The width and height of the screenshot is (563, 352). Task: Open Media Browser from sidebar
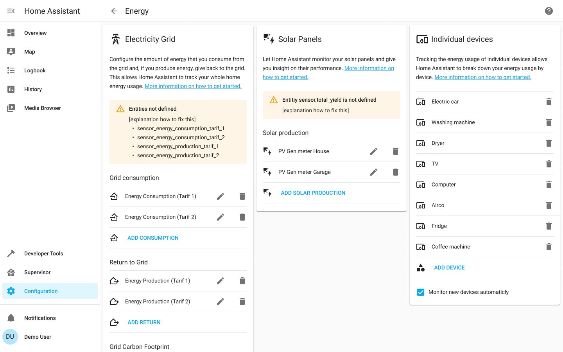pyautogui.click(x=42, y=108)
